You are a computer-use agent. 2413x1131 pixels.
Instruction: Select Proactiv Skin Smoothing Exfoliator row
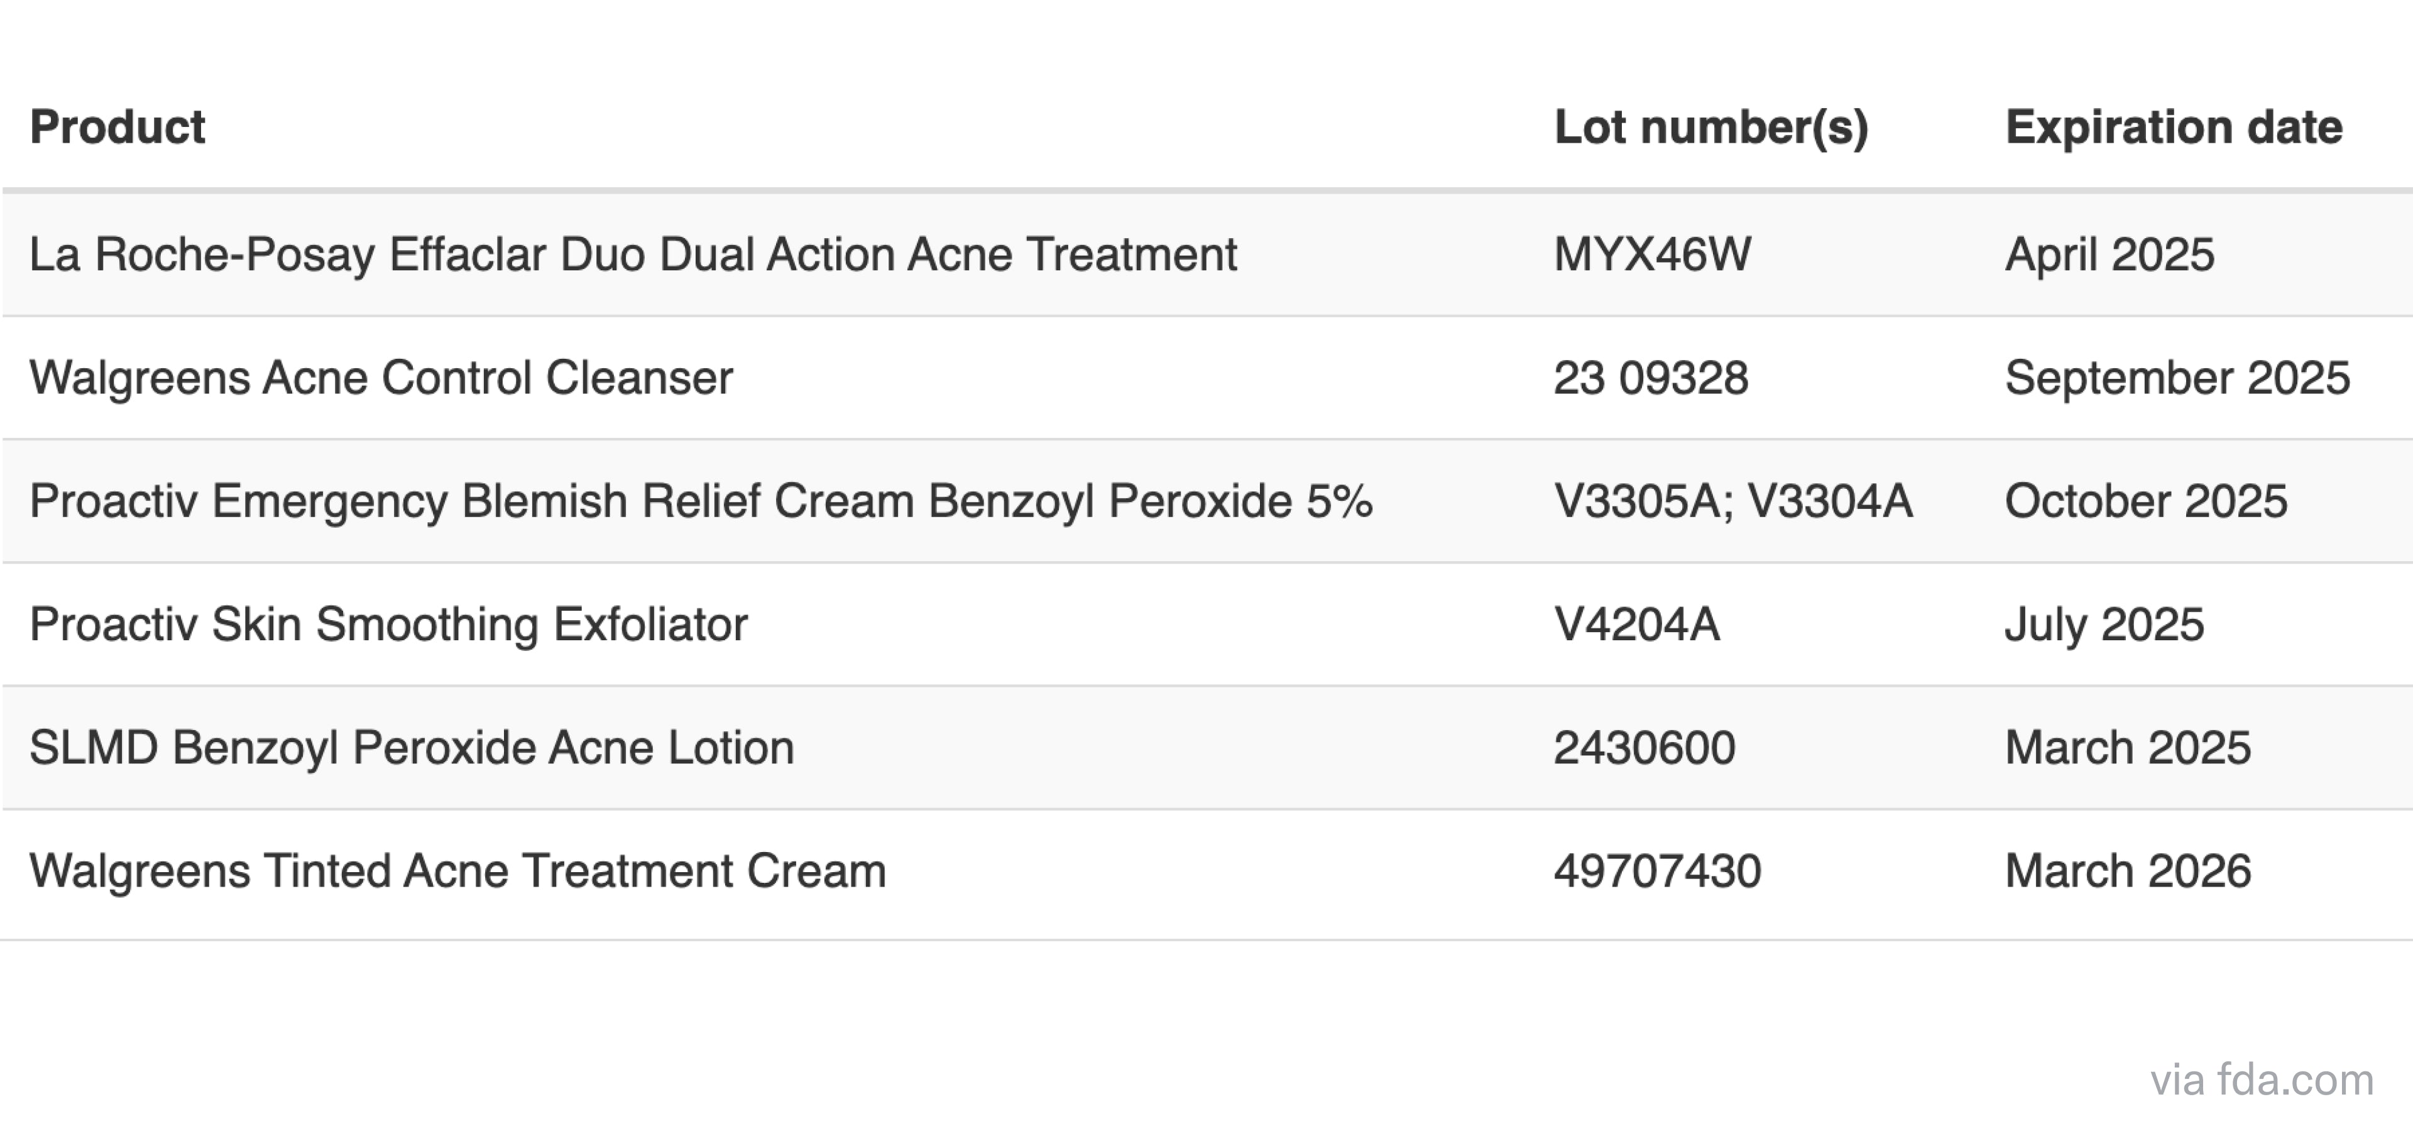tap(388, 625)
